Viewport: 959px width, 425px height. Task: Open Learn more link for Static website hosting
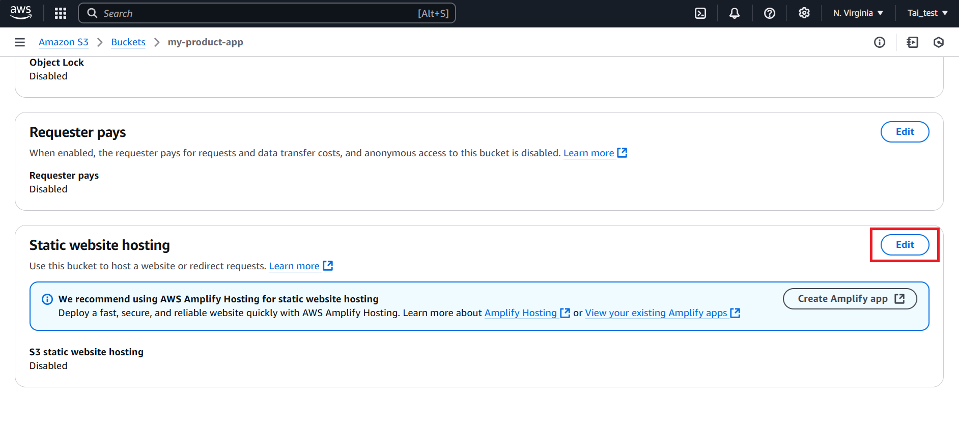tap(294, 266)
